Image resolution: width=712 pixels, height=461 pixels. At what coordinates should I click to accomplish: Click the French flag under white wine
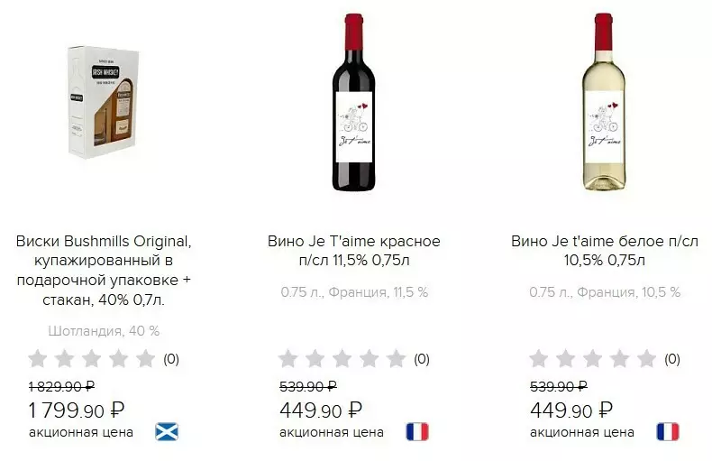[x=668, y=431]
